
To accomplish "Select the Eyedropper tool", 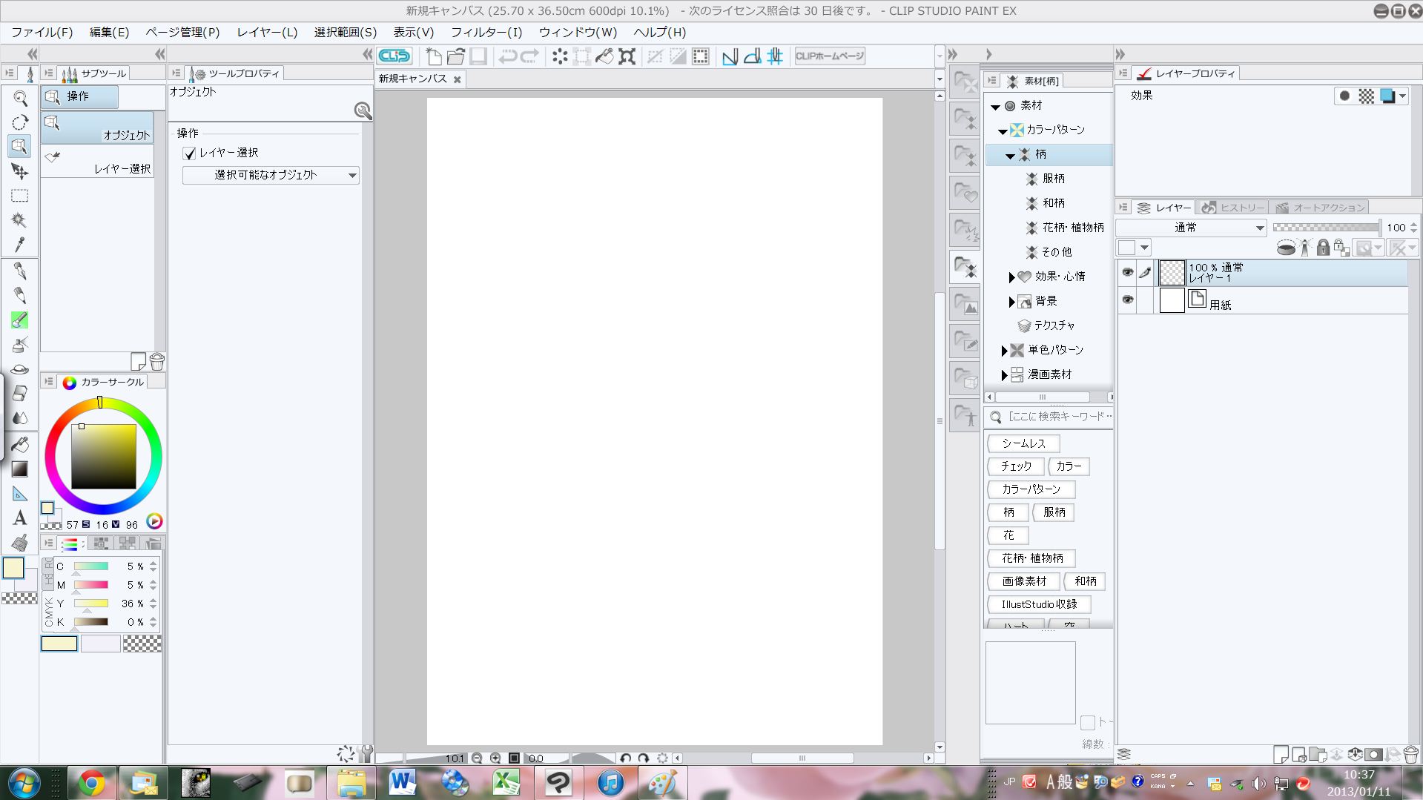I will click(20, 245).
